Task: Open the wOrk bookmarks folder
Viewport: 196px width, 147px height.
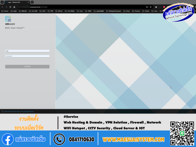Action: (43, 11)
